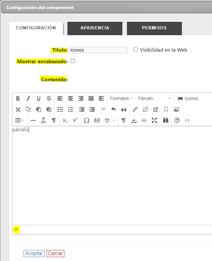Screen dimensions: 212x261
Task: Clear formatting with the Tx icon
Action: pyautogui.click(x=43, y=120)
